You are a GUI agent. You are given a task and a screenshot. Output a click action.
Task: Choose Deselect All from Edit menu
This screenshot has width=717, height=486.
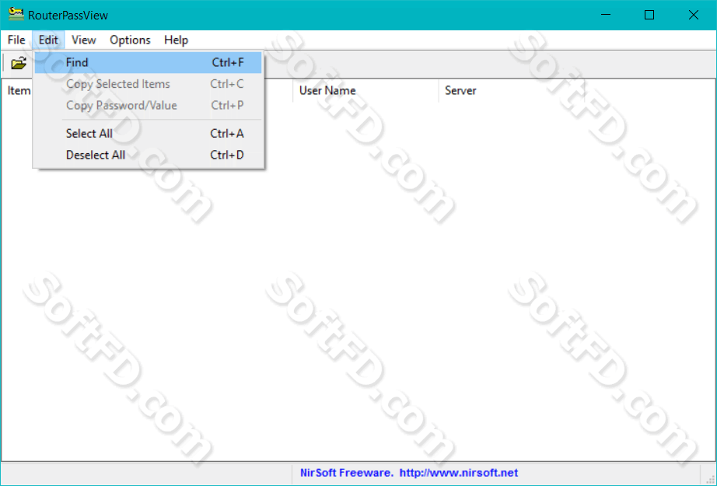[x=149, y=155]
